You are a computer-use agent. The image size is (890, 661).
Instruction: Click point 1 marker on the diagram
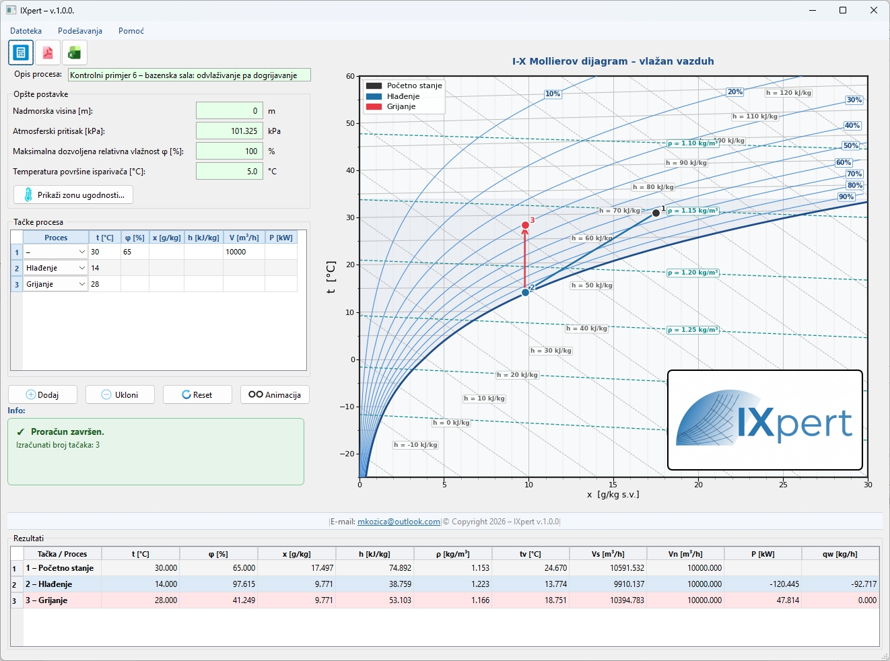coord(656,213)
